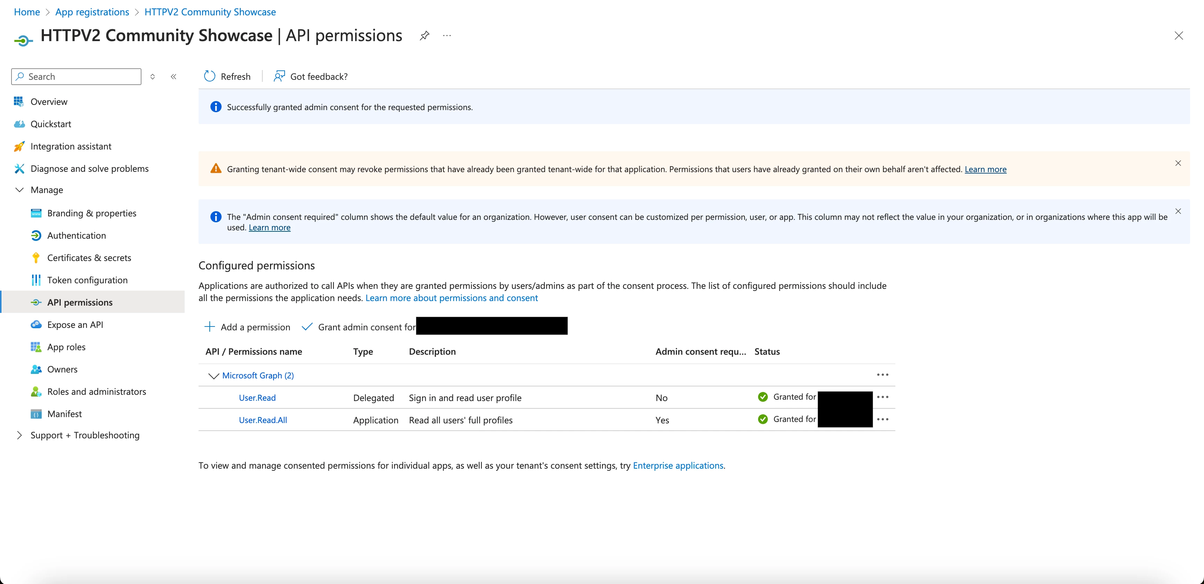1204x584 pixels.
Task: Pin the API permissions page
Action: point(424,36)
